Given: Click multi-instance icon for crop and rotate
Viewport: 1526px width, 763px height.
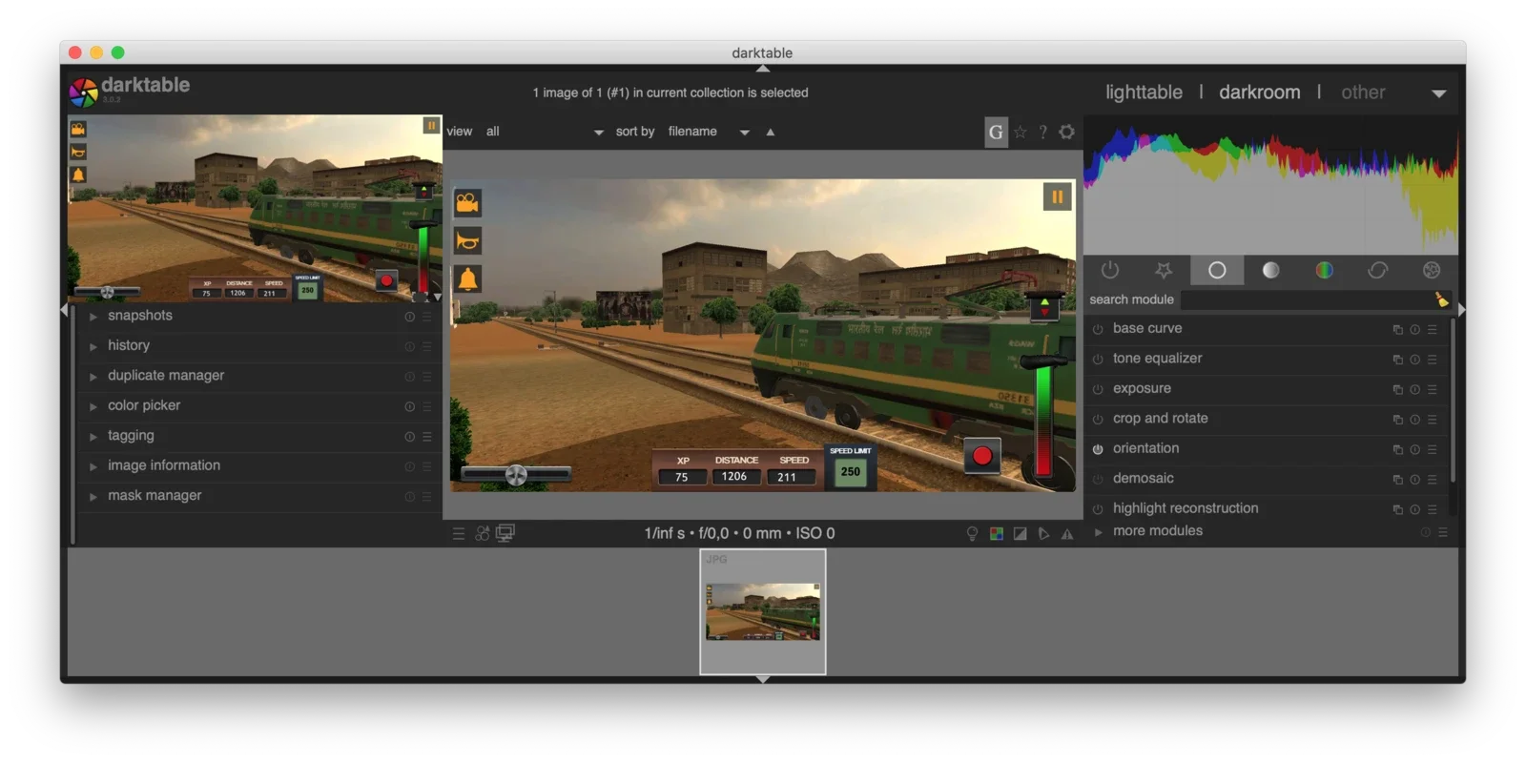Looking at the screenshot, I should (1397, 420).
